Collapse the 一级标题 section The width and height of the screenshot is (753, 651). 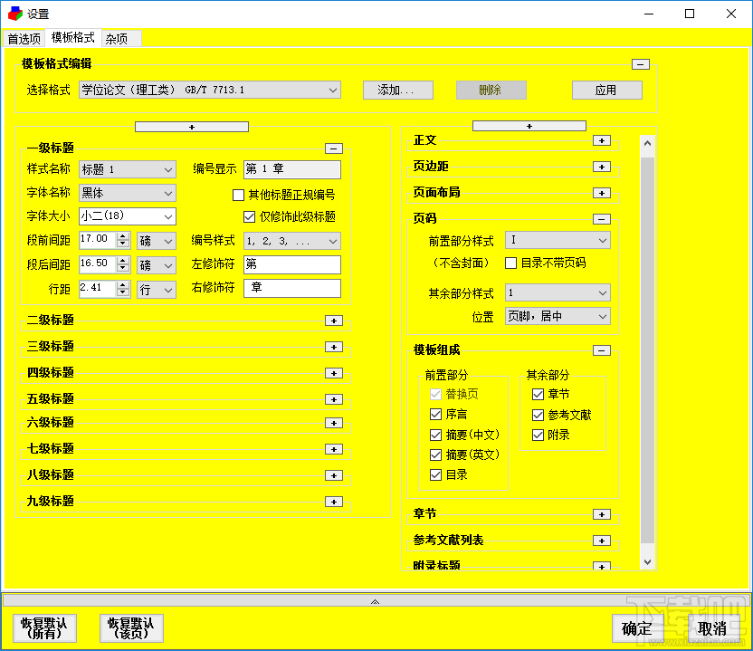(x=334, y=148)
